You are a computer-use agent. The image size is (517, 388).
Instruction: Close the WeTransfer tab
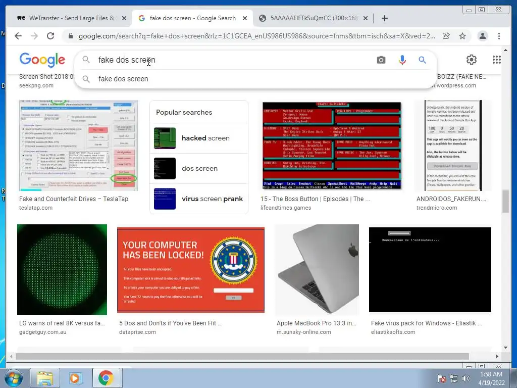point(124,18)
